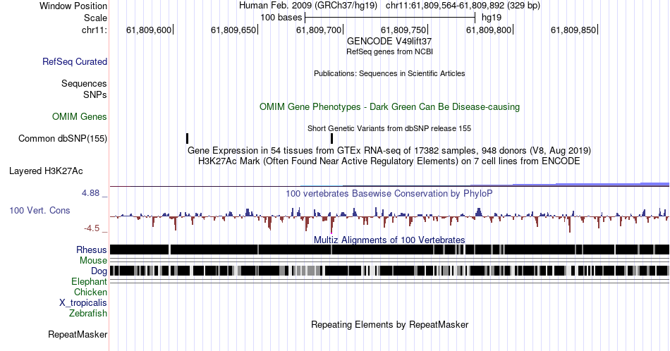Click RefSeq genes from NCBI title
The height and width of the screenshot is (351, 670).
389,51
